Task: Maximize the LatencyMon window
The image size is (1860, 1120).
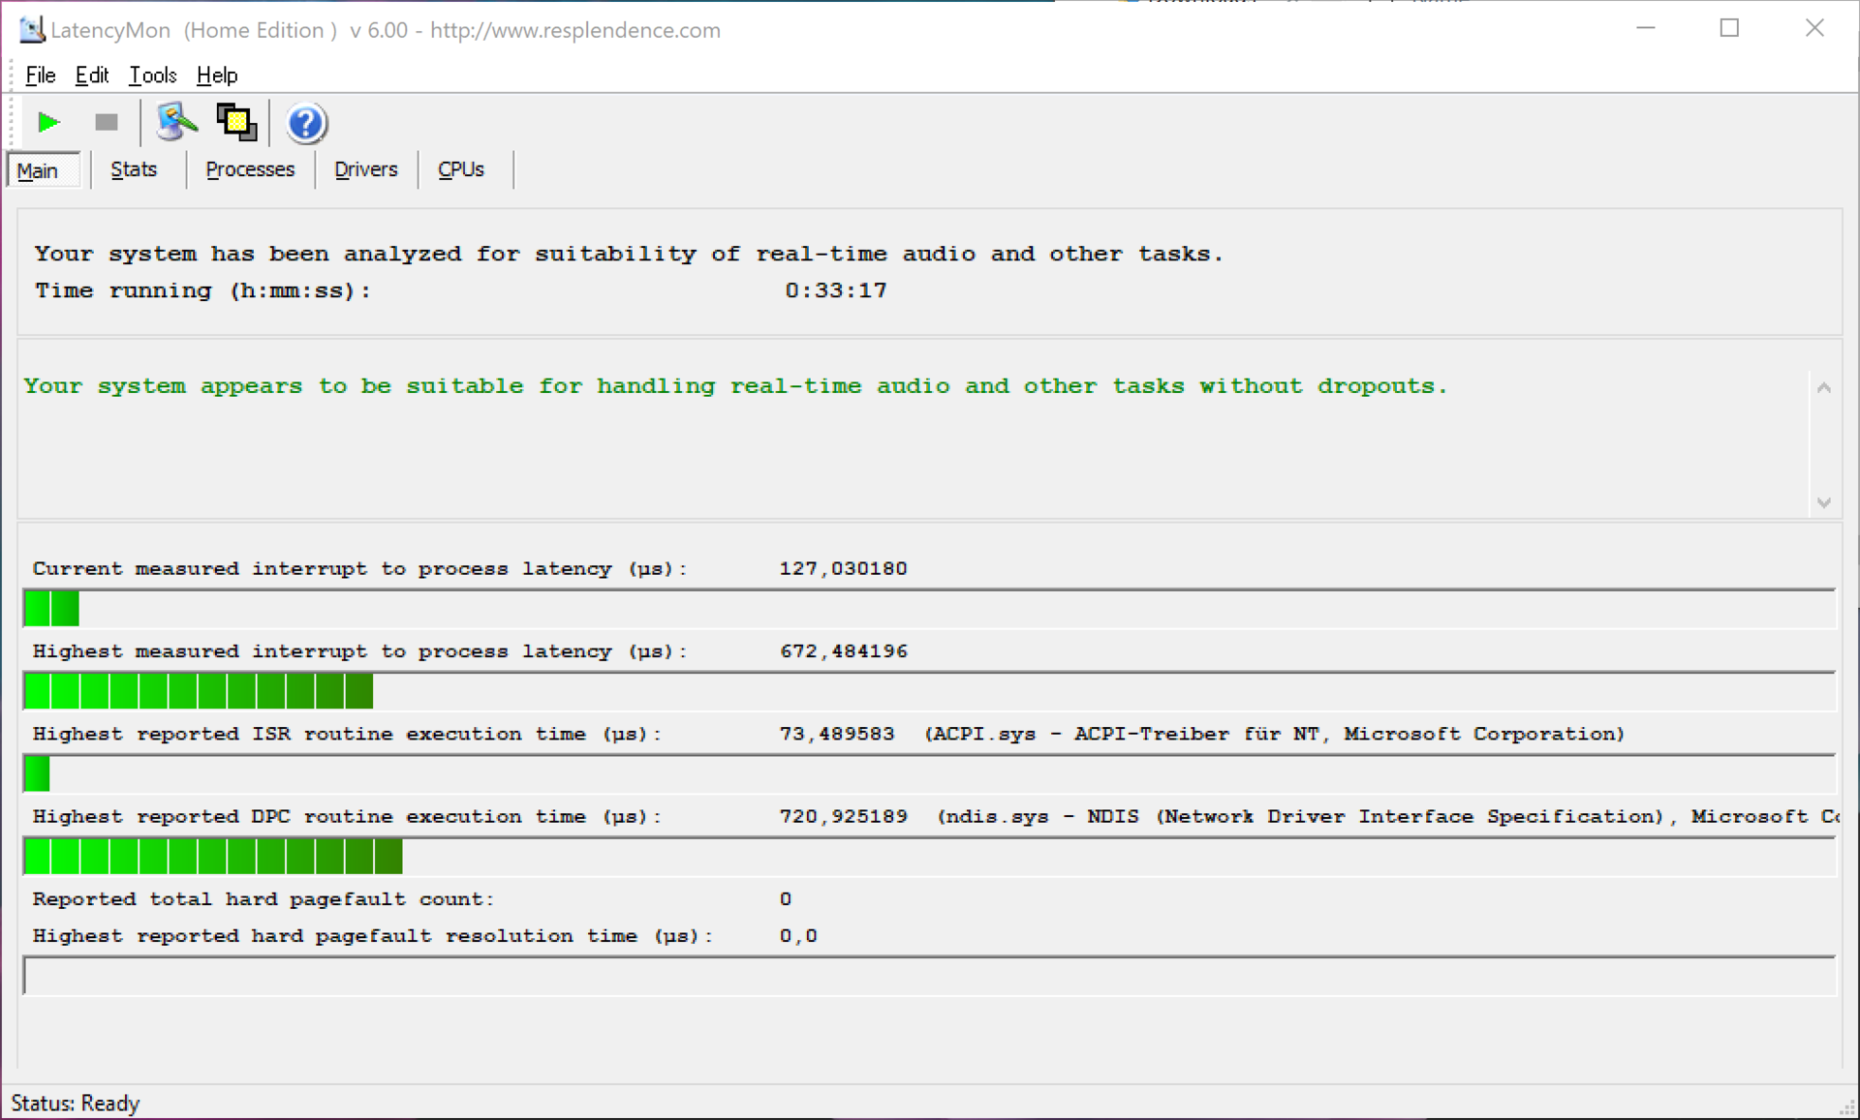Action: pyautogui.click(x=1729, y=29)
